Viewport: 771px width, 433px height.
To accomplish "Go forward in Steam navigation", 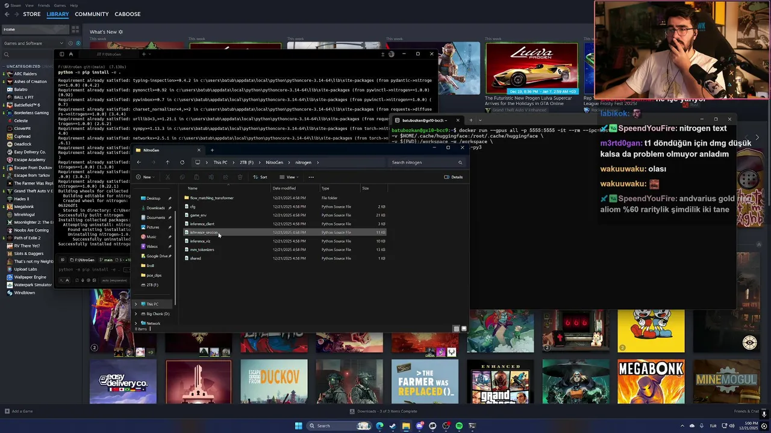I will (x=17, y=14).
